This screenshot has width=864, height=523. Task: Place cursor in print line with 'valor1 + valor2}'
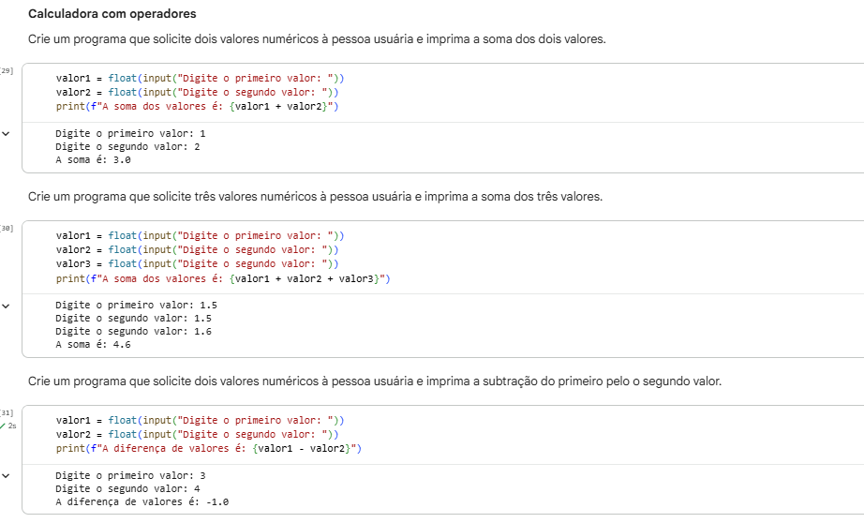pos(198,106)
